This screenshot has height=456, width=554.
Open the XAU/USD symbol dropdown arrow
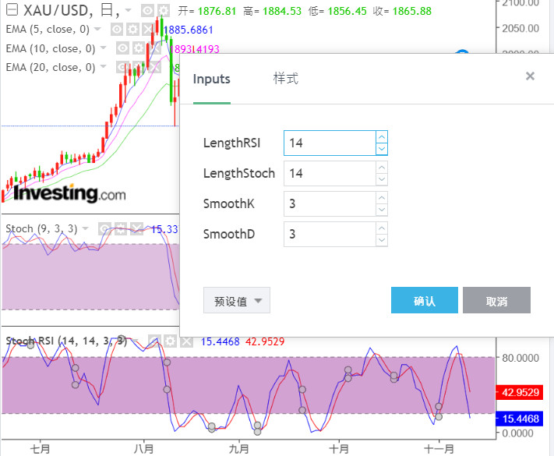[x=129, y=10]
